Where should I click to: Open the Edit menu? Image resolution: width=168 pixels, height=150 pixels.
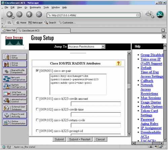[x=12, y=7]
